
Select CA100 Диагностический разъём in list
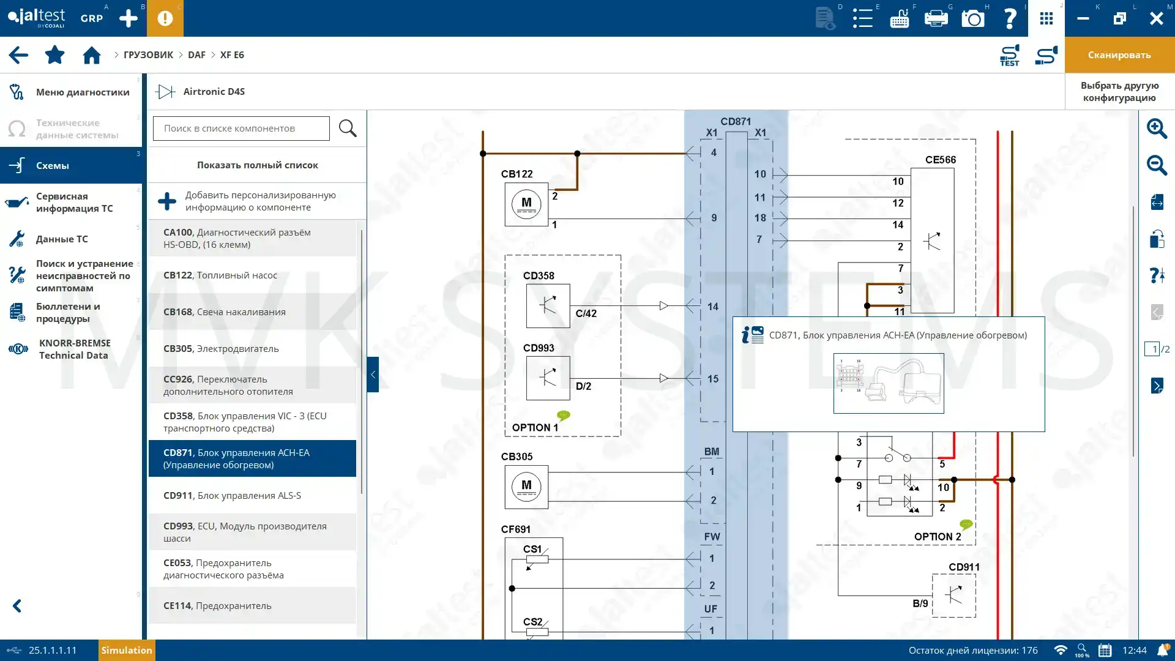[x=252, y=239]
